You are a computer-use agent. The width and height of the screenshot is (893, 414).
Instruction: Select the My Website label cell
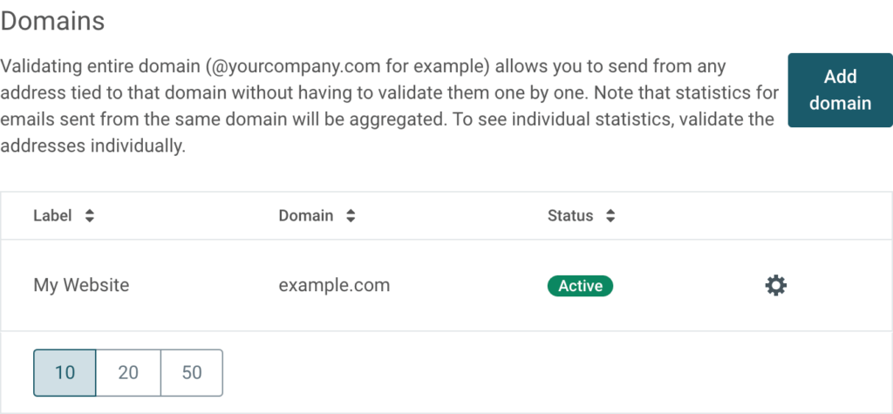(81, 285)
